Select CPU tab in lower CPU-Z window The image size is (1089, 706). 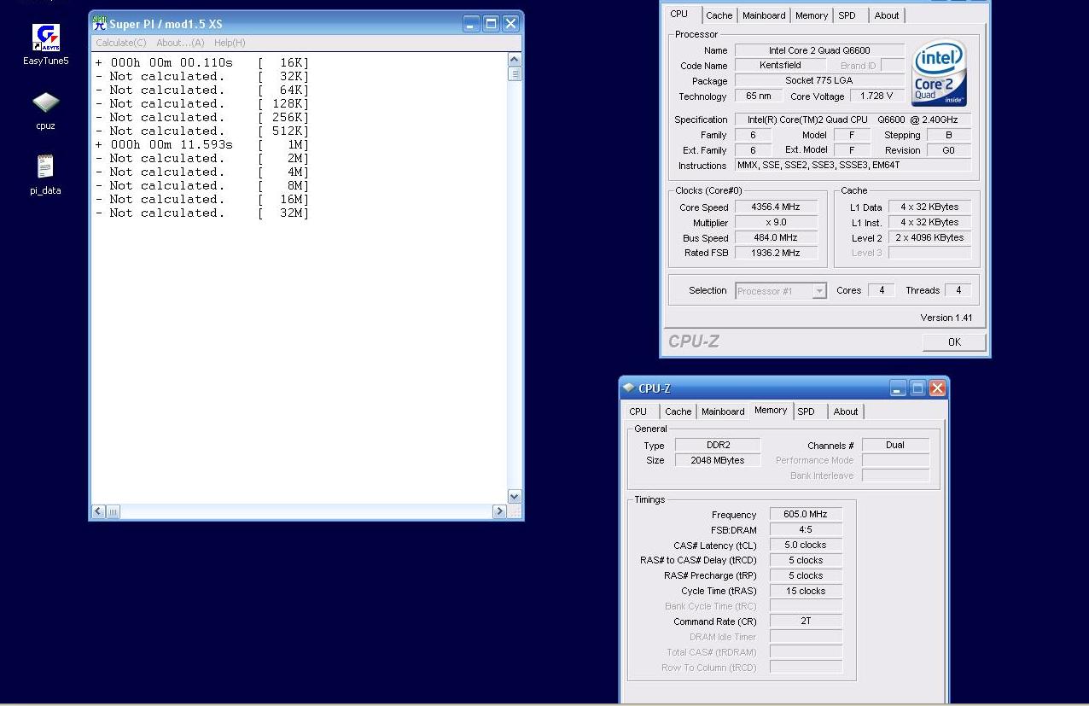[638, 411]
